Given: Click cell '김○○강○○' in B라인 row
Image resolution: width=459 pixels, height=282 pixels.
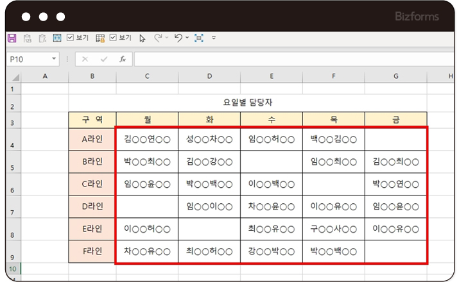Looking at the screenshot, I should (209, 162).
